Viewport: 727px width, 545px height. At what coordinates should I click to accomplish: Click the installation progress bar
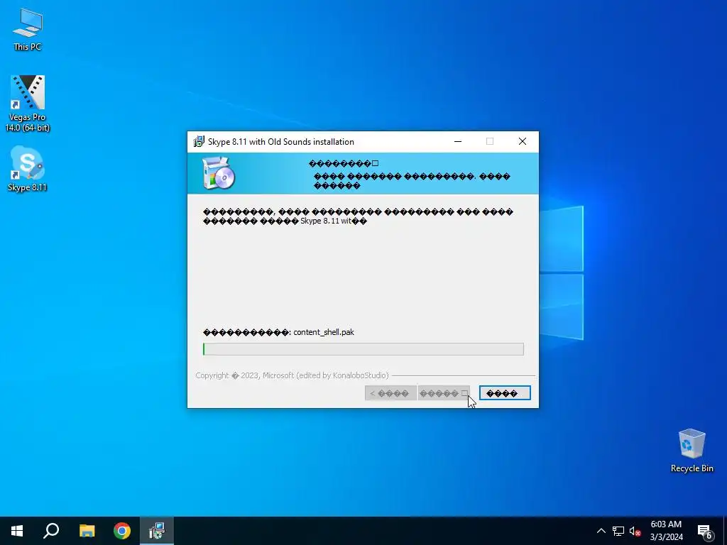pyautogui.click(x=363, y=349)
